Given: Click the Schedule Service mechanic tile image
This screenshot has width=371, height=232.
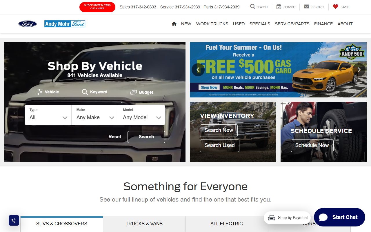Looking at the screenshot, I should [323, 132].
